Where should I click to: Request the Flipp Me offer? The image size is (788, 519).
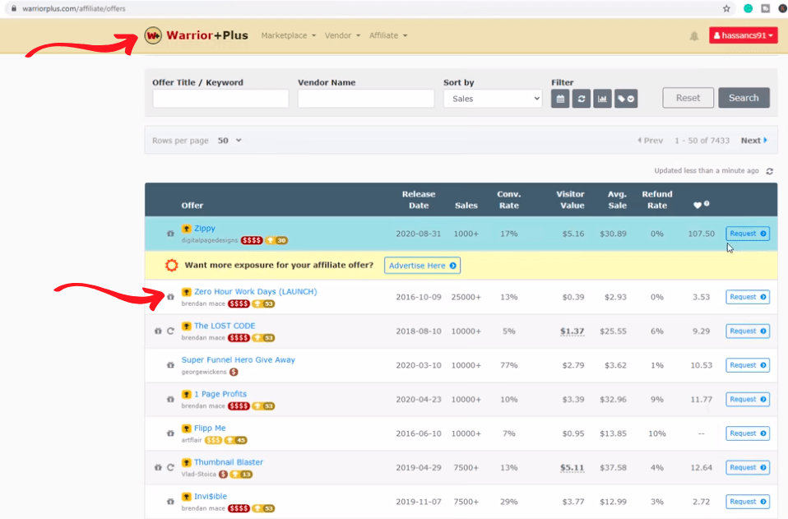pos(748,433)
